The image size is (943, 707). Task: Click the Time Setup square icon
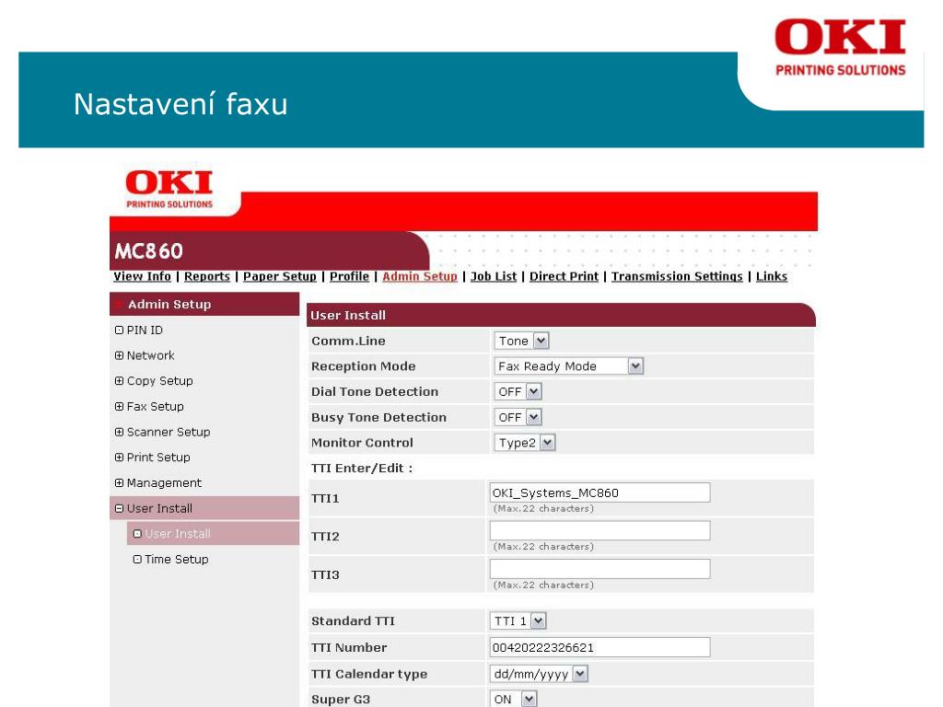click(137, 559)
